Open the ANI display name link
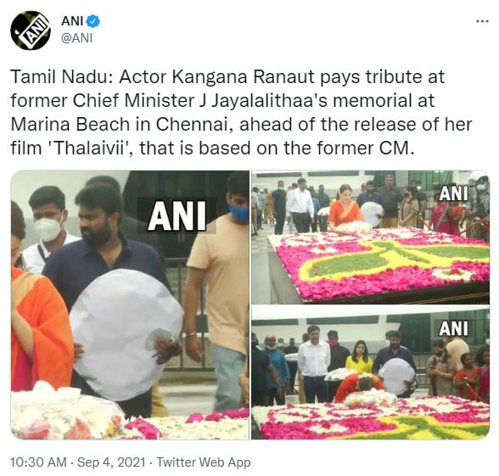The width and height of the screenshot is (499, 476). click(72, 21)
